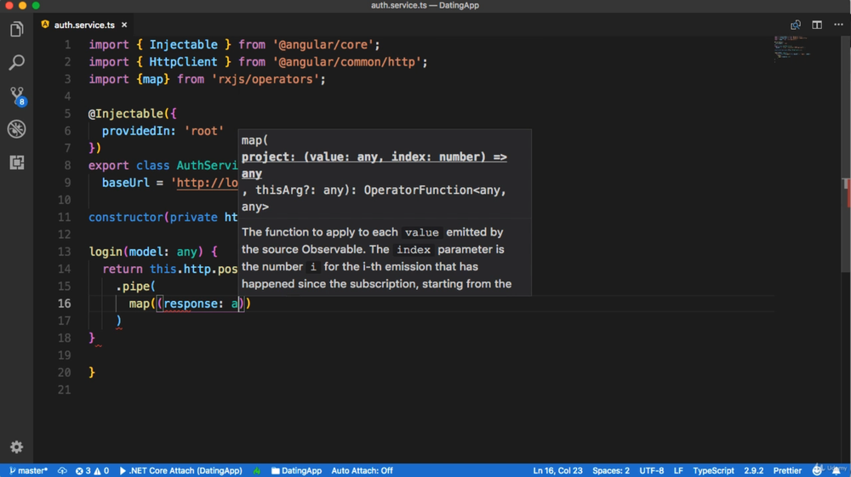Click line number 13 in gutter

(64, 252)
